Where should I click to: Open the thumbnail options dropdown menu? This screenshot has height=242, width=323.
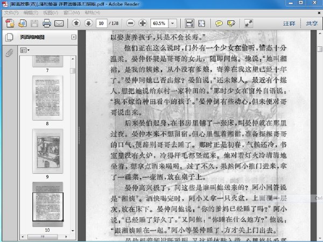pos(25,50)
